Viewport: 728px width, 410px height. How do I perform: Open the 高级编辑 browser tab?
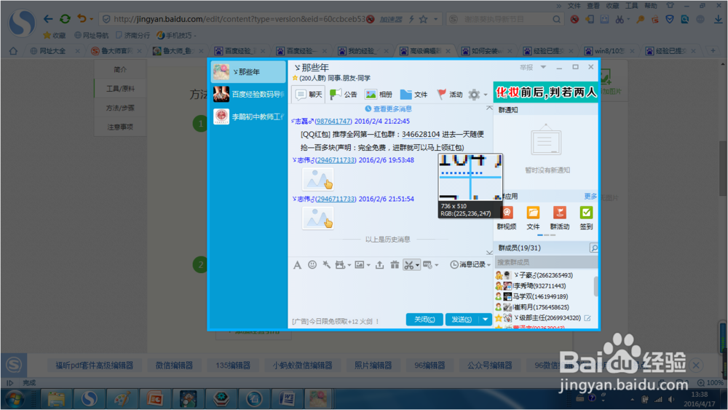(425, 51)
